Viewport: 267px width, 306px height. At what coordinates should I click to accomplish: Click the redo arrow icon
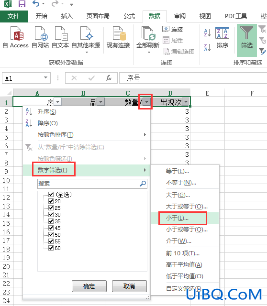point(55,3)
